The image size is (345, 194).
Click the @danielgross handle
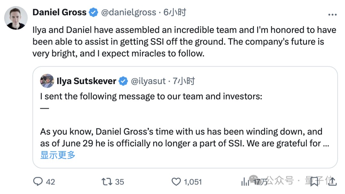pos(128,12)
